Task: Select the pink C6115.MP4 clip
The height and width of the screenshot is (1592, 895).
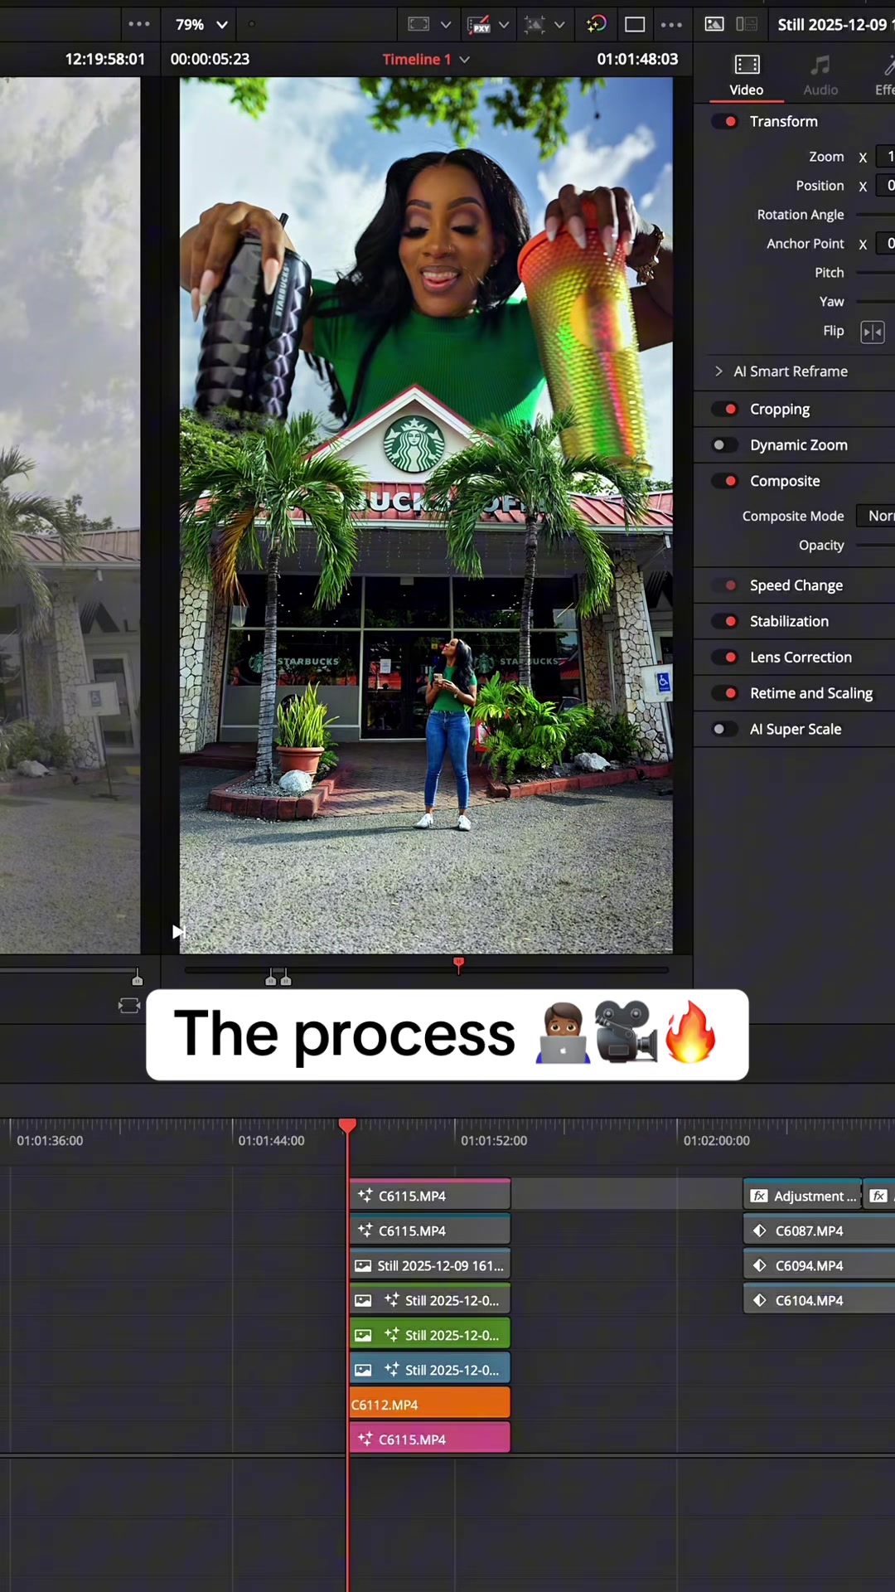Action: pyautogui.click(x=429, y=1439)
